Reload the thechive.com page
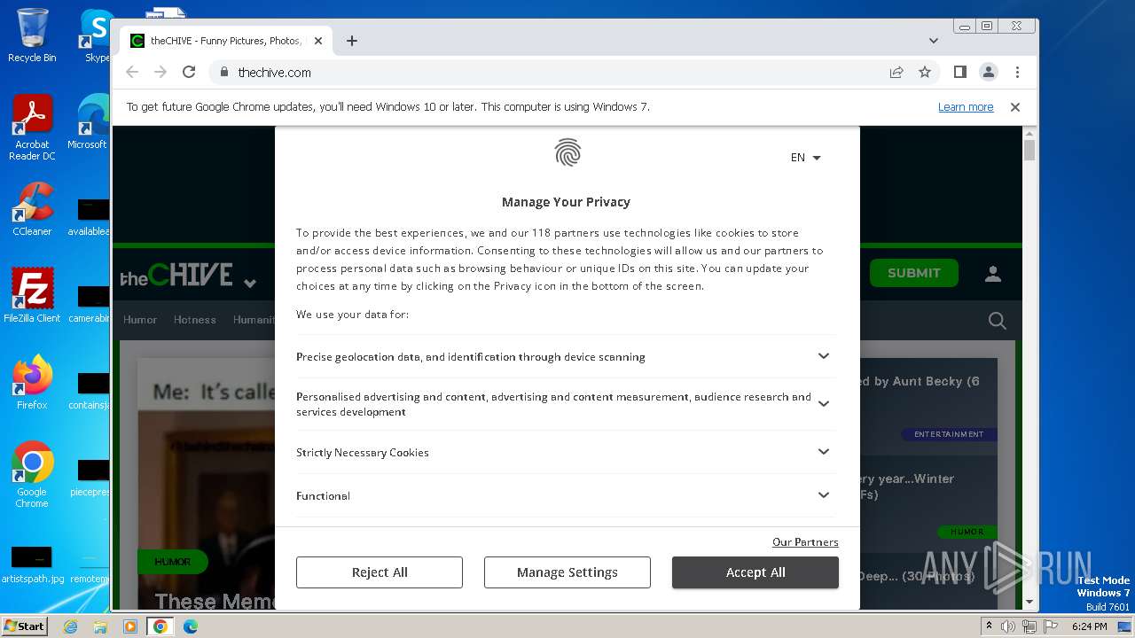Screen dimensions: 1135x638 [x=189, y=72]
